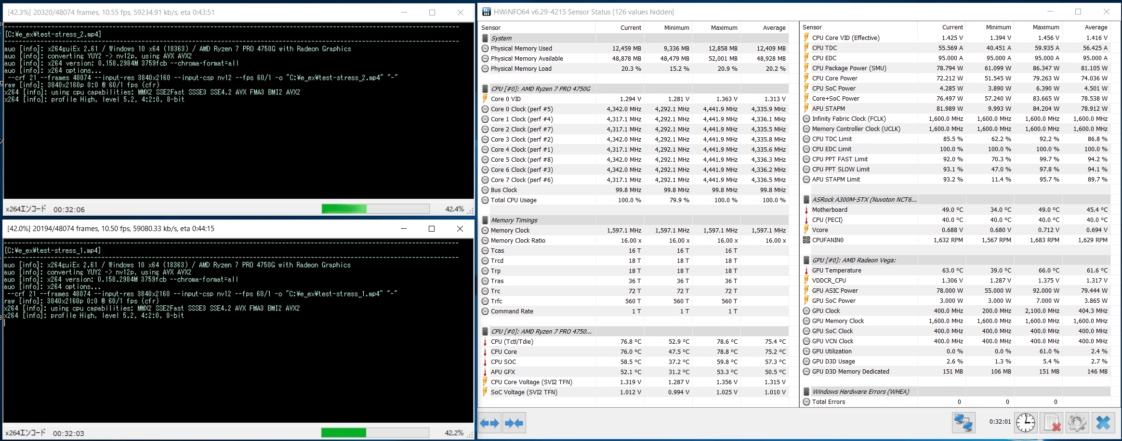Image resolution: width=1122 pixels, height=441 pixels.
Task: Click the logging sheet with red X icon
Action: coord(1052,423)
